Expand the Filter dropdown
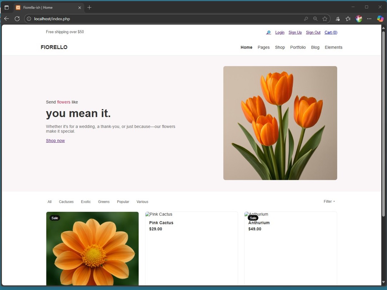The width and height of the screenshot is (387, 290). [329, 202]
